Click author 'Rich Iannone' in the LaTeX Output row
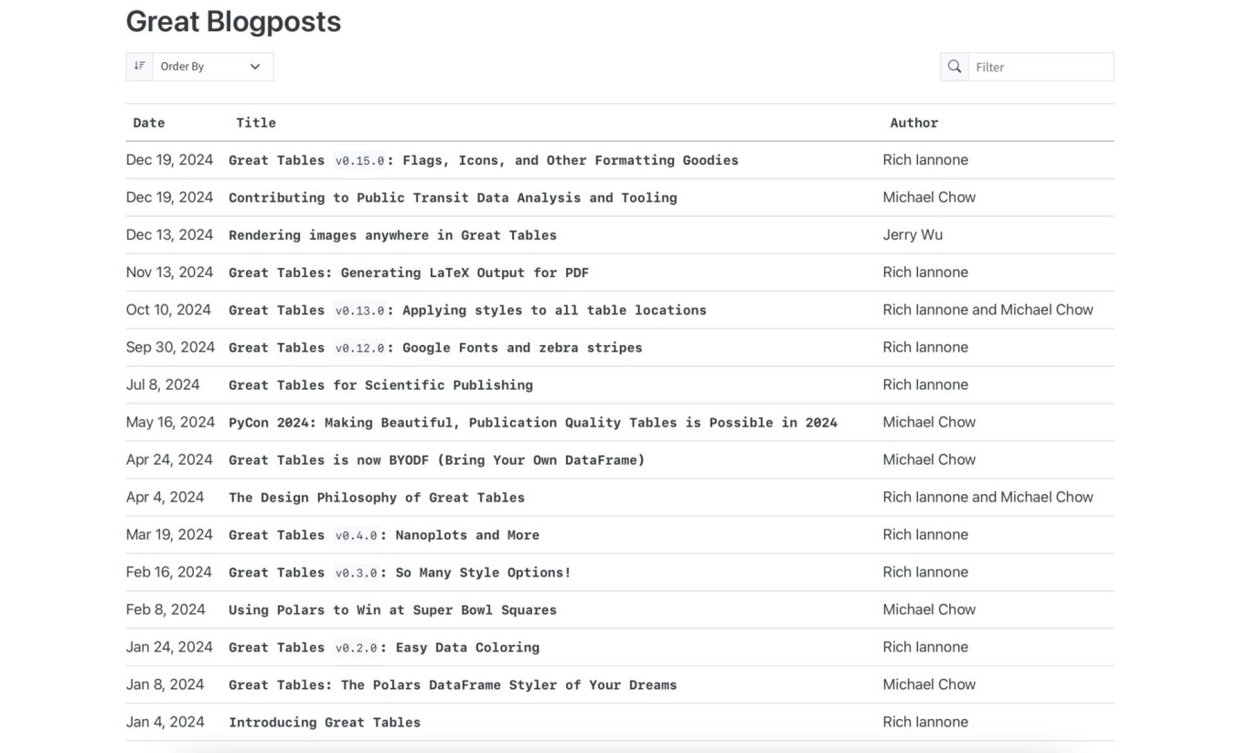The height and width of the screenshot is (753, 1249). [x=925, y=272]
